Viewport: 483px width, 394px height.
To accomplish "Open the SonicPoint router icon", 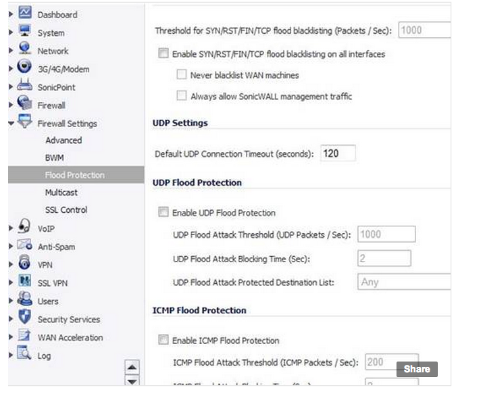I will tap(24, 84).
